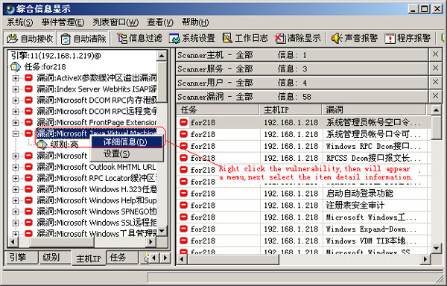Expand Microsoft FrontPage Extension node

coord(16,122)
